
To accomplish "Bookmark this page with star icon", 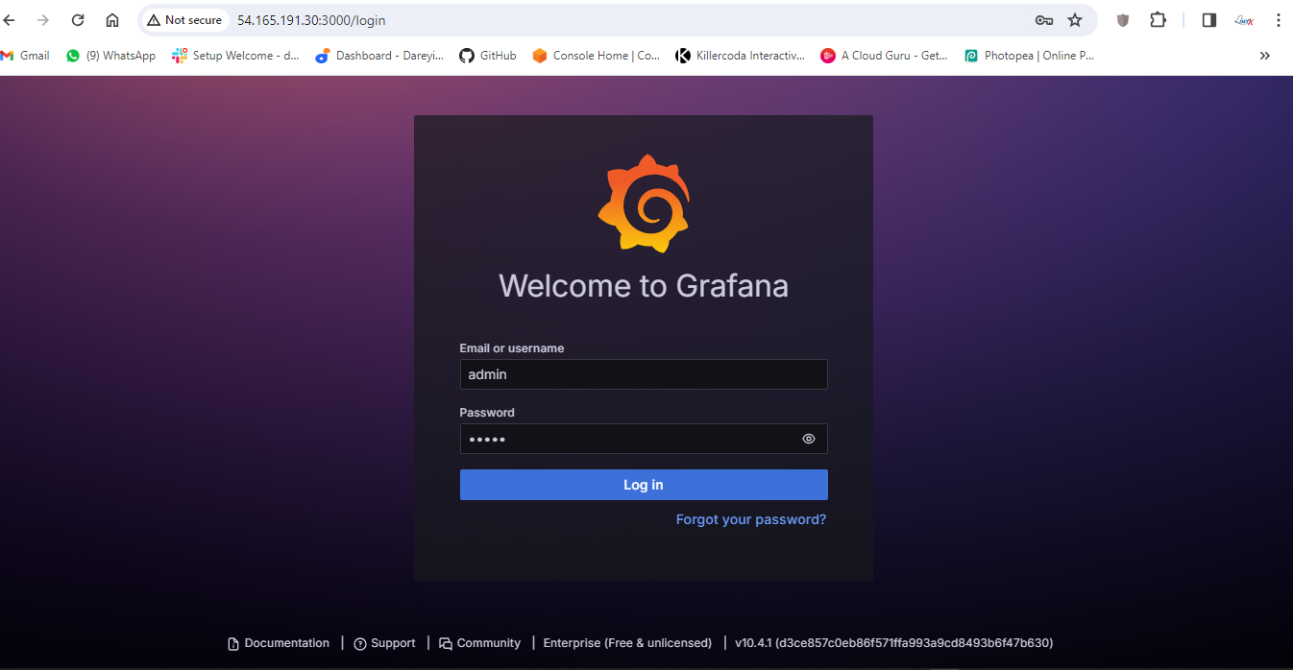I will pyautogui.click(x=1075, y=20).
